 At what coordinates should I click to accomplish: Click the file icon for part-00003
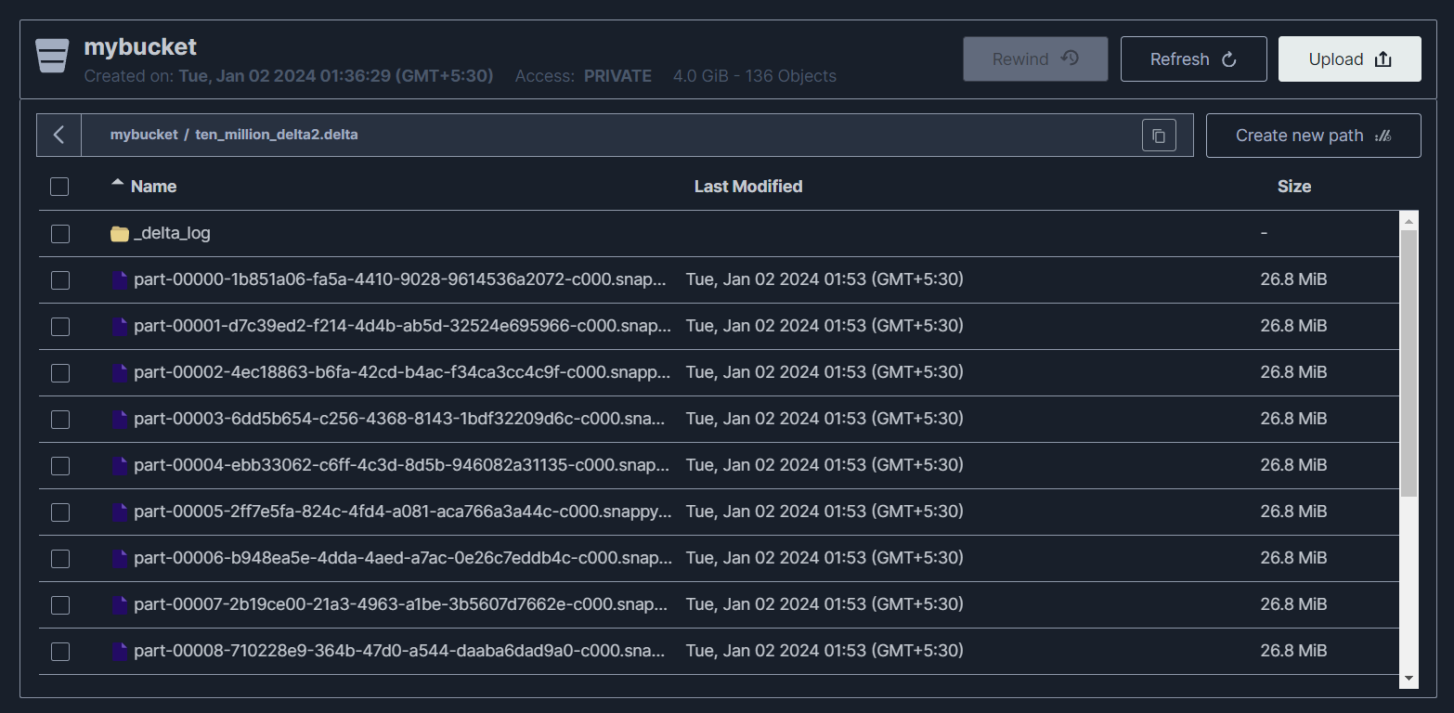[120, 420]
